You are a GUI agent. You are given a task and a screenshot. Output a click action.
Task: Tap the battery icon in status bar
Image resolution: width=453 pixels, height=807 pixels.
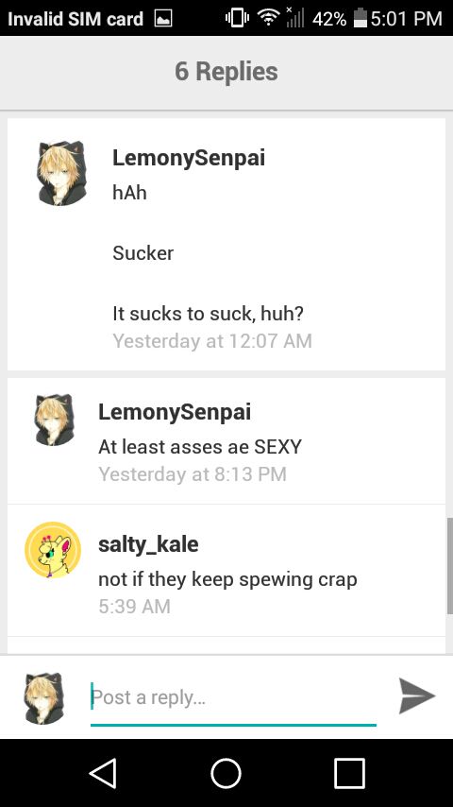(361, 18)
